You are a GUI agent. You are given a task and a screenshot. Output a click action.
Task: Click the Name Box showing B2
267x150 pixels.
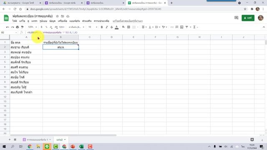coord(9,32)
